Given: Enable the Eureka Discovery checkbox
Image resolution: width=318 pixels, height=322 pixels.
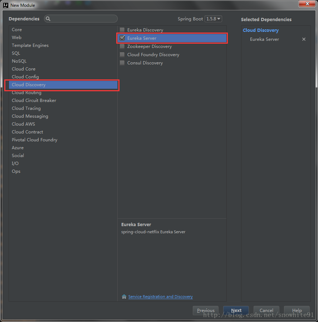Looking at the screenshot, I should pyautogui.click(x=122, y=30).
